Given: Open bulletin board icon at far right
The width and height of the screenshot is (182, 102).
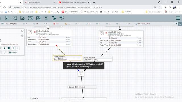Looking at the screenshot, I should (x=180, y=24).
